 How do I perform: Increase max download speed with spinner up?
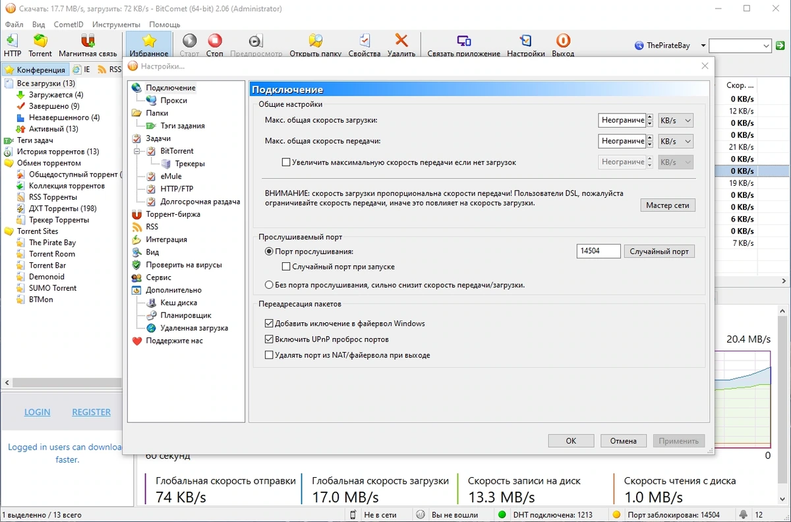(x=649, y=117)
